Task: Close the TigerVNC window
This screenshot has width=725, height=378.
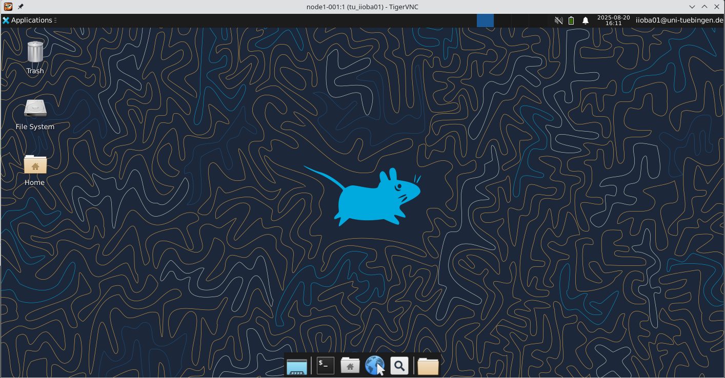Action: (x=717, y=7)
